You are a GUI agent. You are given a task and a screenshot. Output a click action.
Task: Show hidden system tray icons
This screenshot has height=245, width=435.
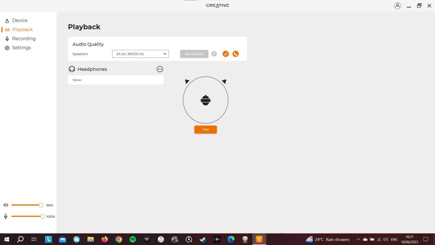pyautogui.click(x=358, y=239)
